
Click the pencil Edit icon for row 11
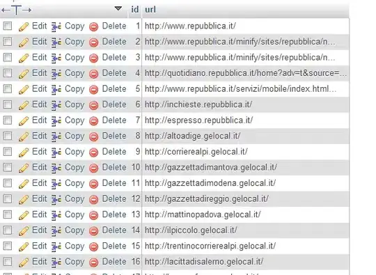(24, 184)
